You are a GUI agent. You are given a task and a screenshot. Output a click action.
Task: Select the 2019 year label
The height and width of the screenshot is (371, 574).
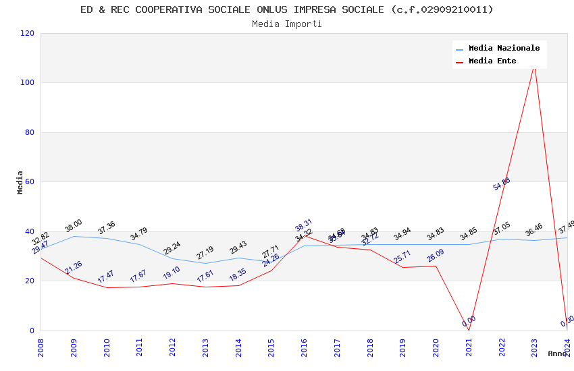pos(402,347)
